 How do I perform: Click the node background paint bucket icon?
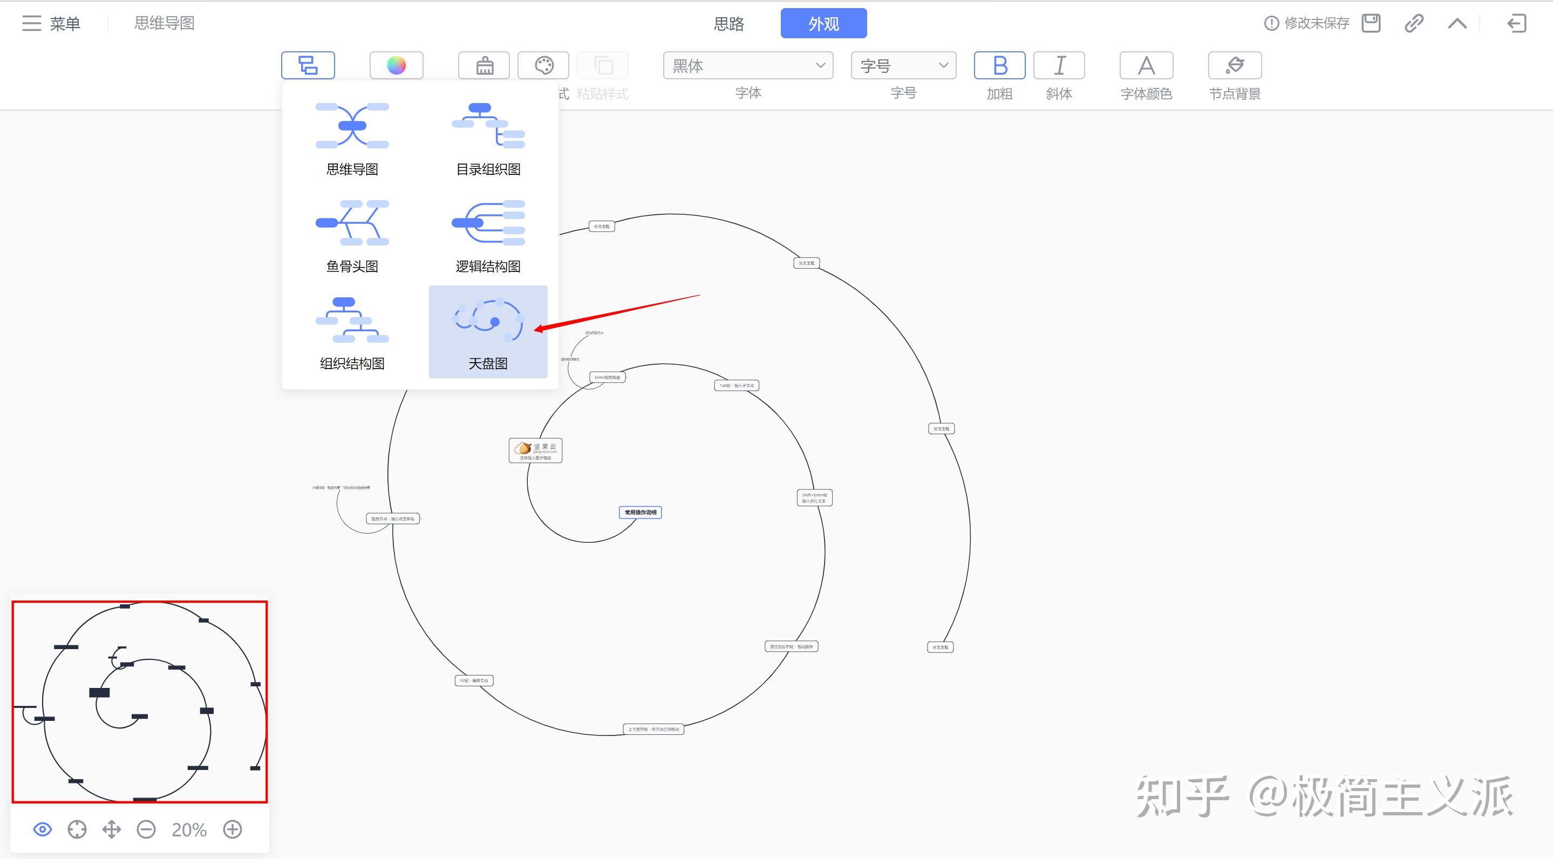click(x=1234, y=65)
